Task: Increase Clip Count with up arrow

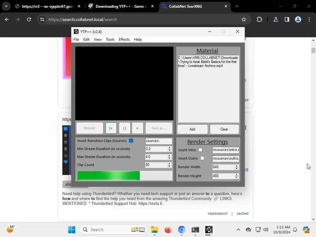Action: point(169,164)
